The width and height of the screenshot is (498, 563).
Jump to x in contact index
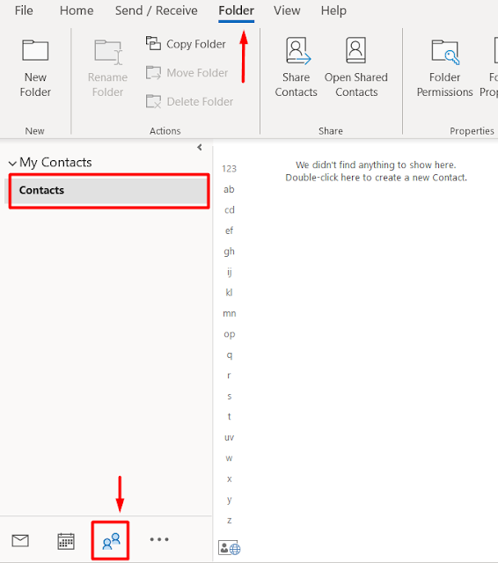click(229, 479)
